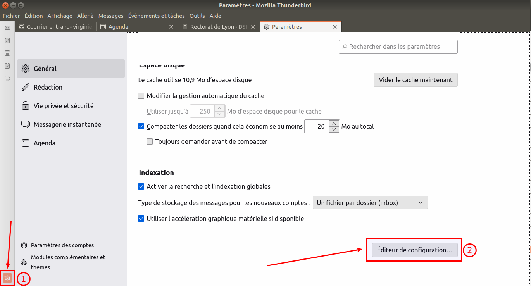
Task: Uncheck Compacter les dossiers checkbox
Action: point(141,126)
